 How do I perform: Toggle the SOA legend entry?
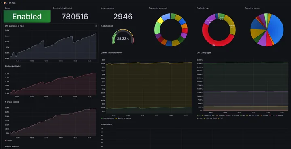(x=200, y=118)
